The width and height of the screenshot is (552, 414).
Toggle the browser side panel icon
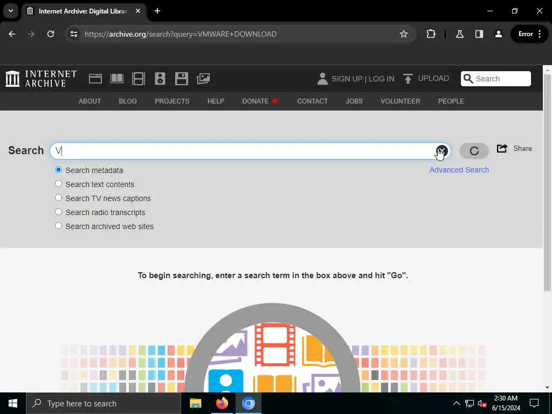click(x=479, y=34)
